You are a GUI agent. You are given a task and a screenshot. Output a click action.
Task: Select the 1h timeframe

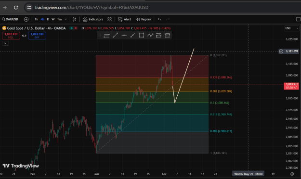coord(36,19)
